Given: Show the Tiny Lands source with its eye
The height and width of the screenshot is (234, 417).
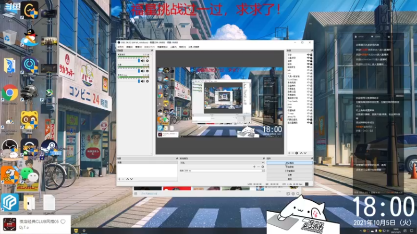Looking at the screenshot, I should 308,101.
